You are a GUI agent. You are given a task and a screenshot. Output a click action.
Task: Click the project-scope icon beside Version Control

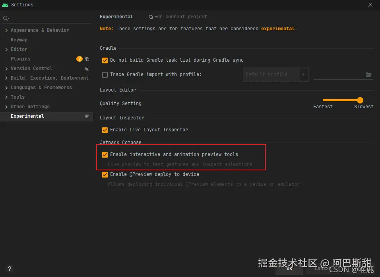[87, 68]
